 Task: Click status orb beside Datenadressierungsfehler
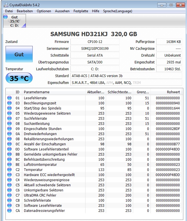pyautogui.click(x=9, y=210)
